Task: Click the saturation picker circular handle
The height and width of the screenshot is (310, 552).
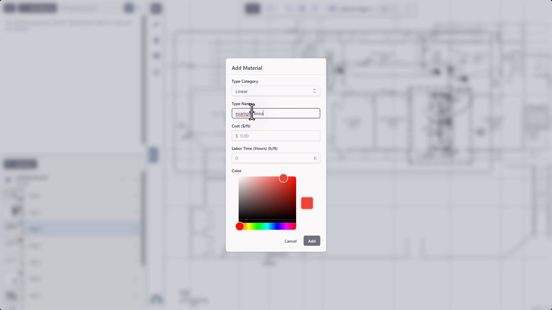Action: [x=283, y=178]
